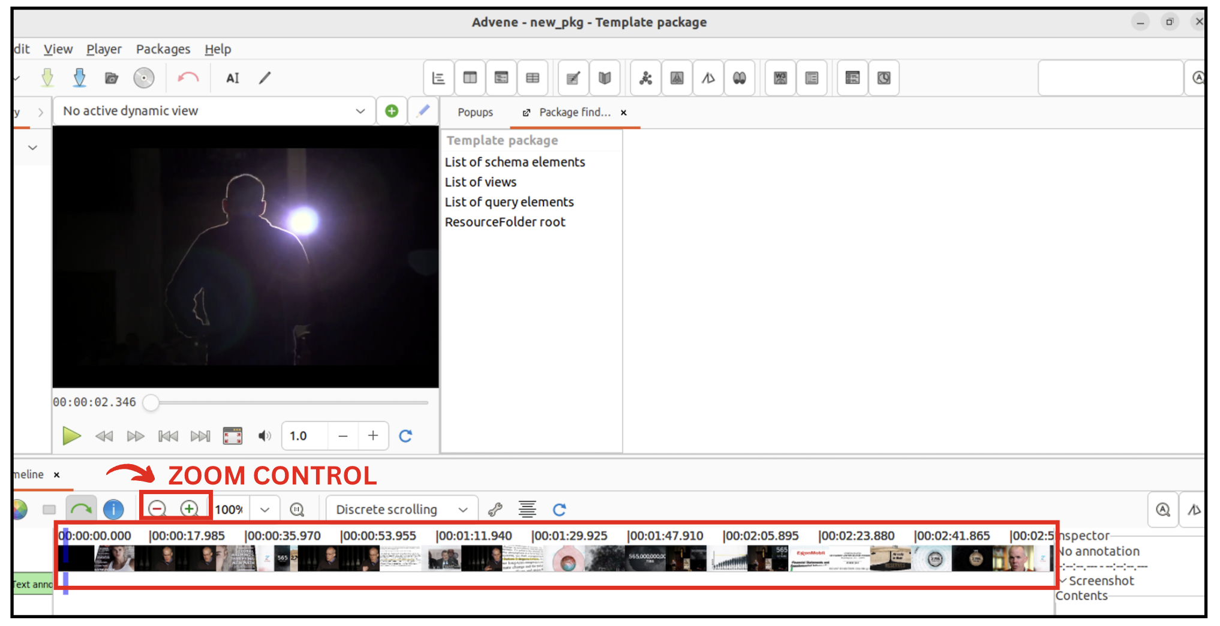Click the timeline magnifier A icon at right
The image size is (1220, 626).
1163,510
